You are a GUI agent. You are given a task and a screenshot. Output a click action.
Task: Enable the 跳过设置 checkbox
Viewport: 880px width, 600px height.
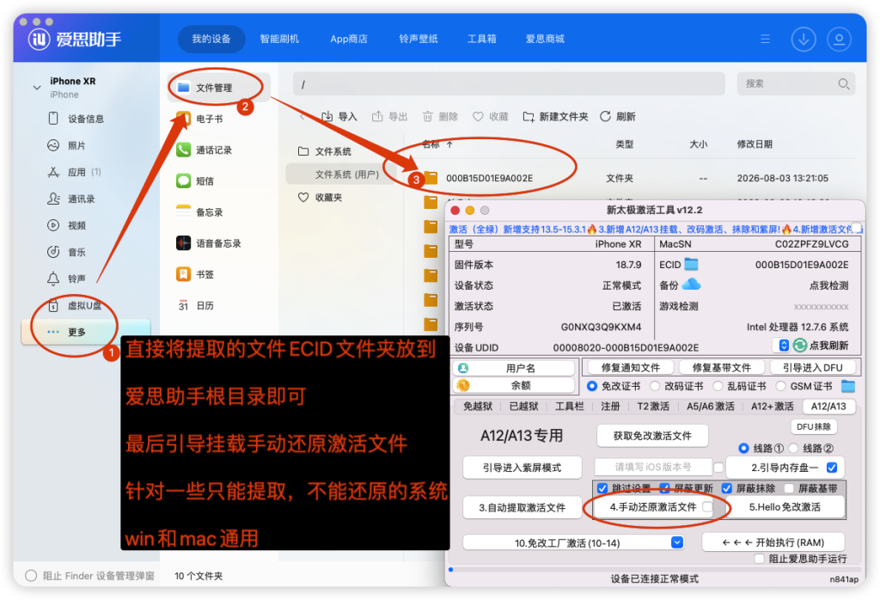click(602, 487)
